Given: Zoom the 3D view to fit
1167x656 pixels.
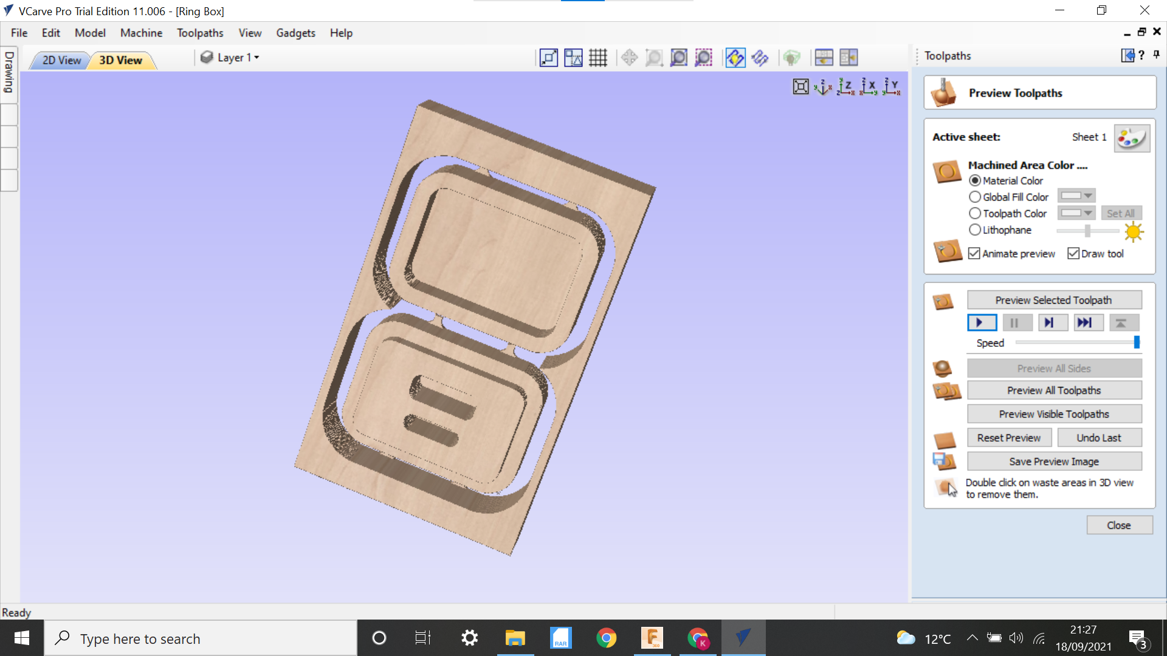Looking at the screenshot, I should tap(800, 87).
